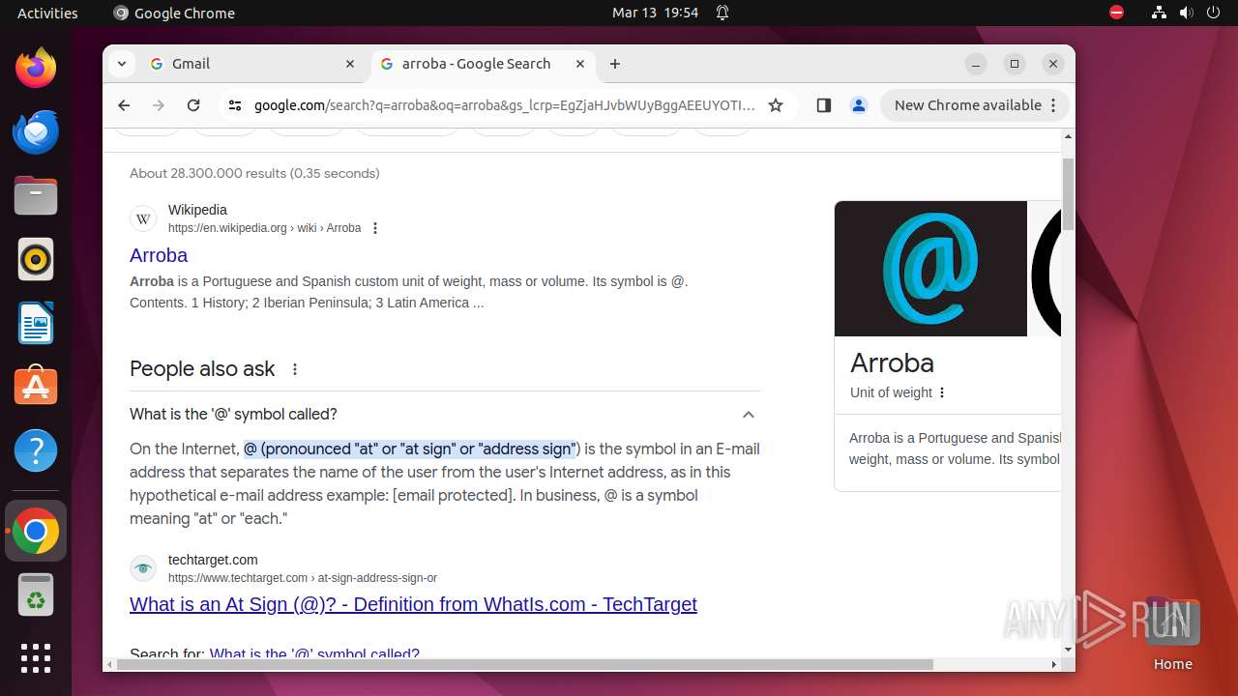The width and height of the screenshot is (1238, 696).
Task: Open the notification bell icon
Action: (722, 13)
